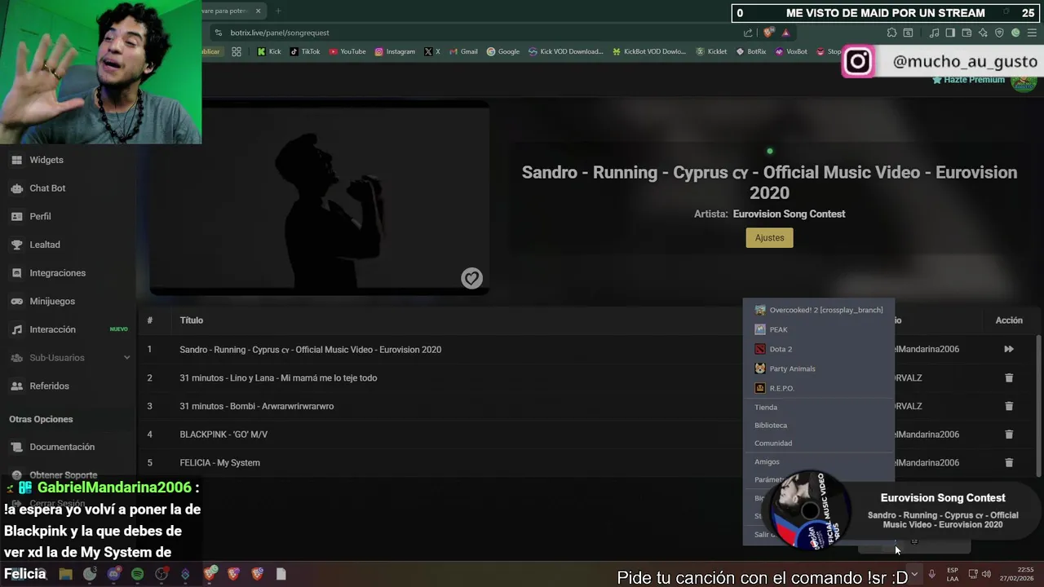Viewport: 1044px width, 587px height.
Task: Open the BotRix bookmark
Action: click(751, 51)
